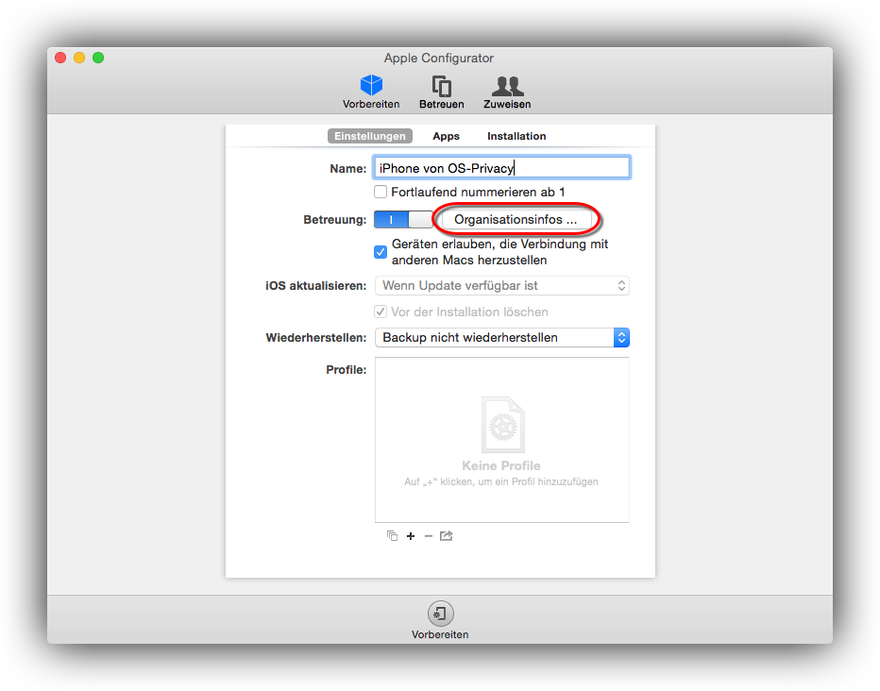
Task: Select the Einstellungen tab
Action: pos(370,136)
